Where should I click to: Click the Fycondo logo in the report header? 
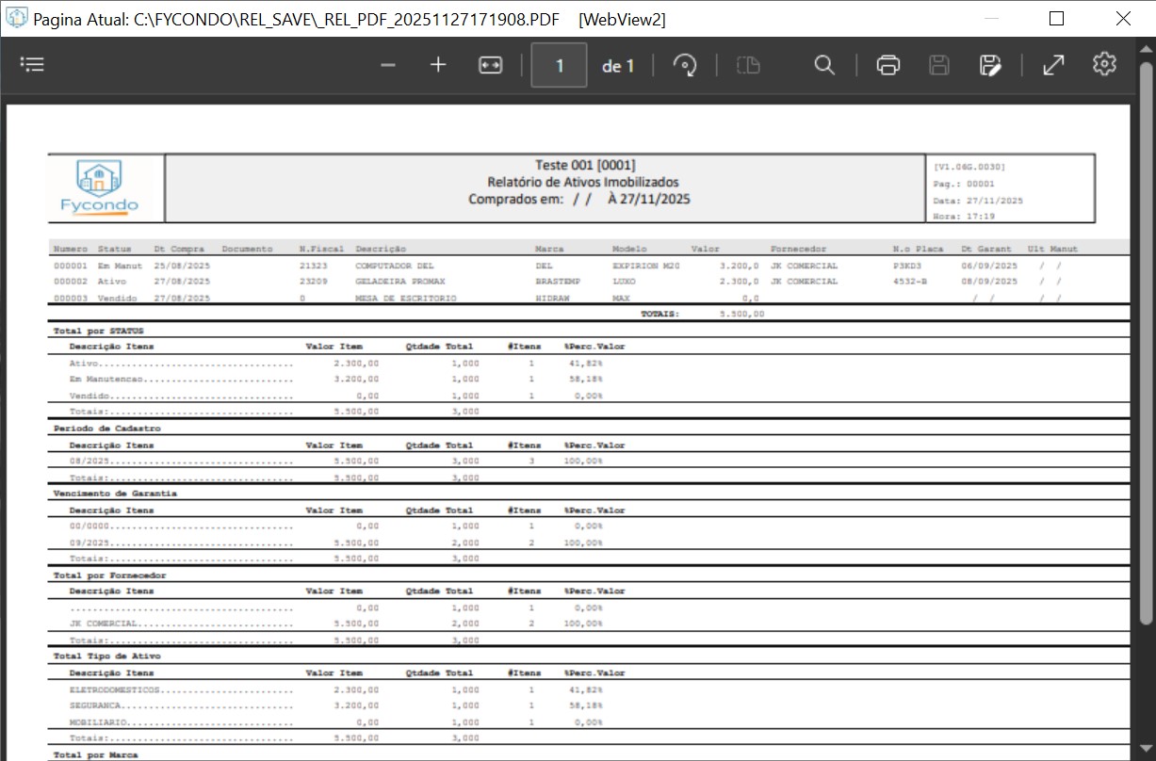tap(100, 187)
